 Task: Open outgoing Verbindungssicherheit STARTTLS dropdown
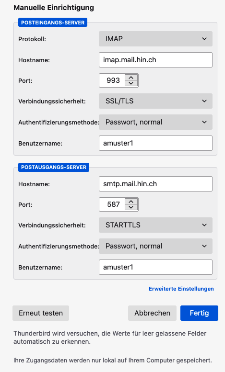[x=155, y=225]
